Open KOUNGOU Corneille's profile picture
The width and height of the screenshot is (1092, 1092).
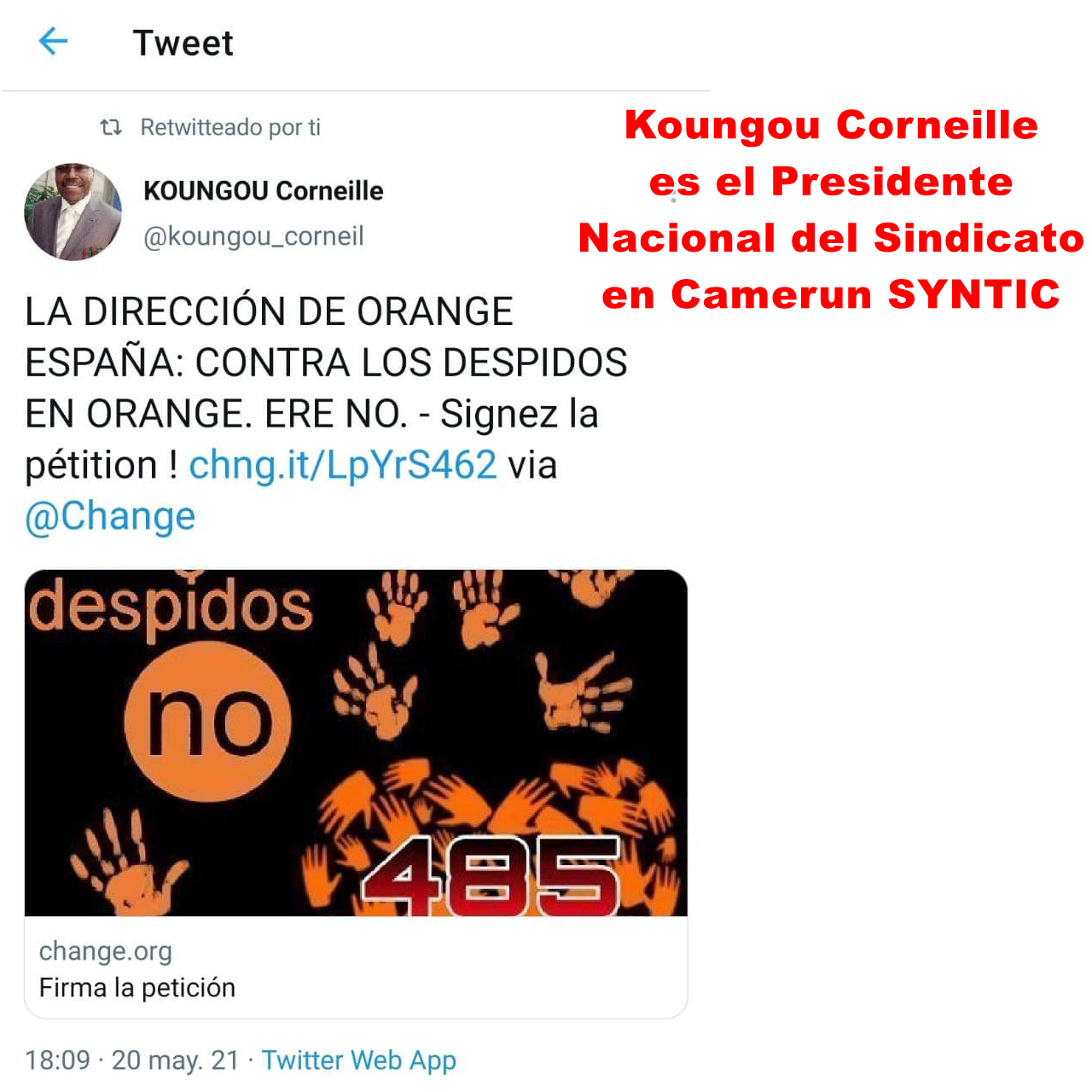coord(73,212)
